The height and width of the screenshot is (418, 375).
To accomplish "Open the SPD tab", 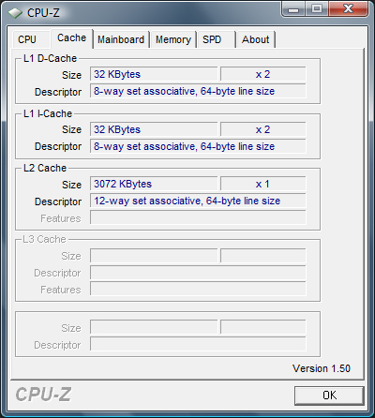I will (x=216, y=39).
